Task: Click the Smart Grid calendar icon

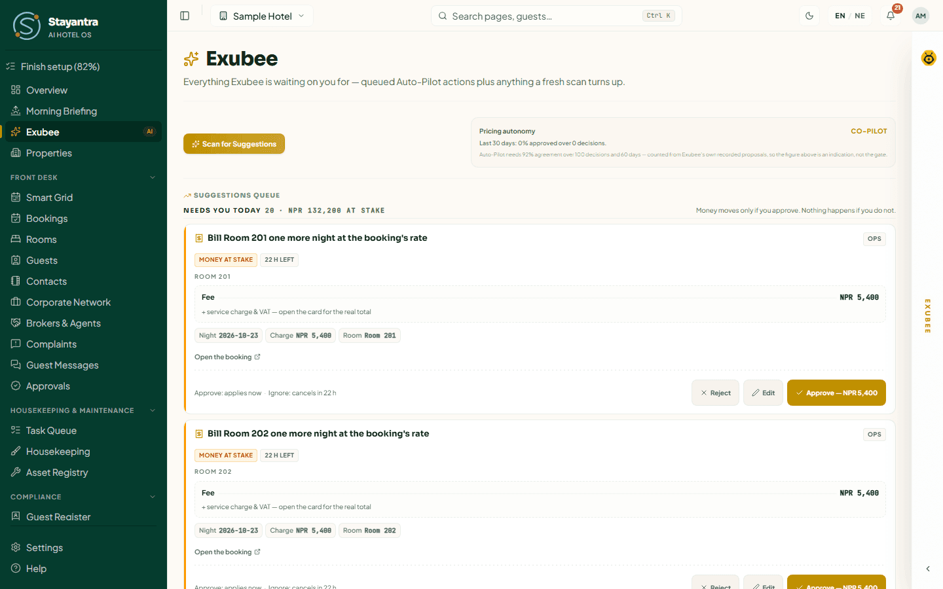Action: (16, 198)
